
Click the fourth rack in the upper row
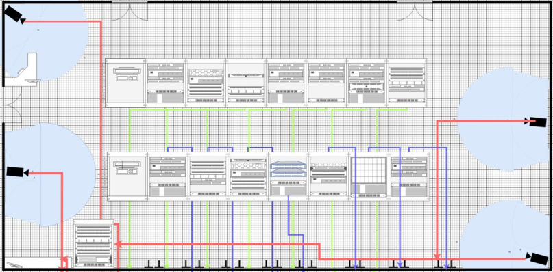click(246, 83)
